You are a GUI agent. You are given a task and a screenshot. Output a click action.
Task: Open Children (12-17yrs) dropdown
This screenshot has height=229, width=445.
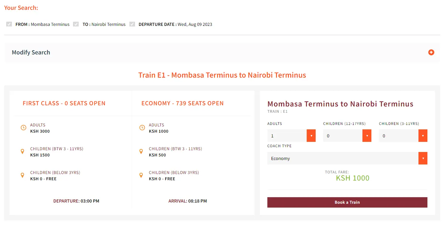pyautogui.click(x=347, y=136)
